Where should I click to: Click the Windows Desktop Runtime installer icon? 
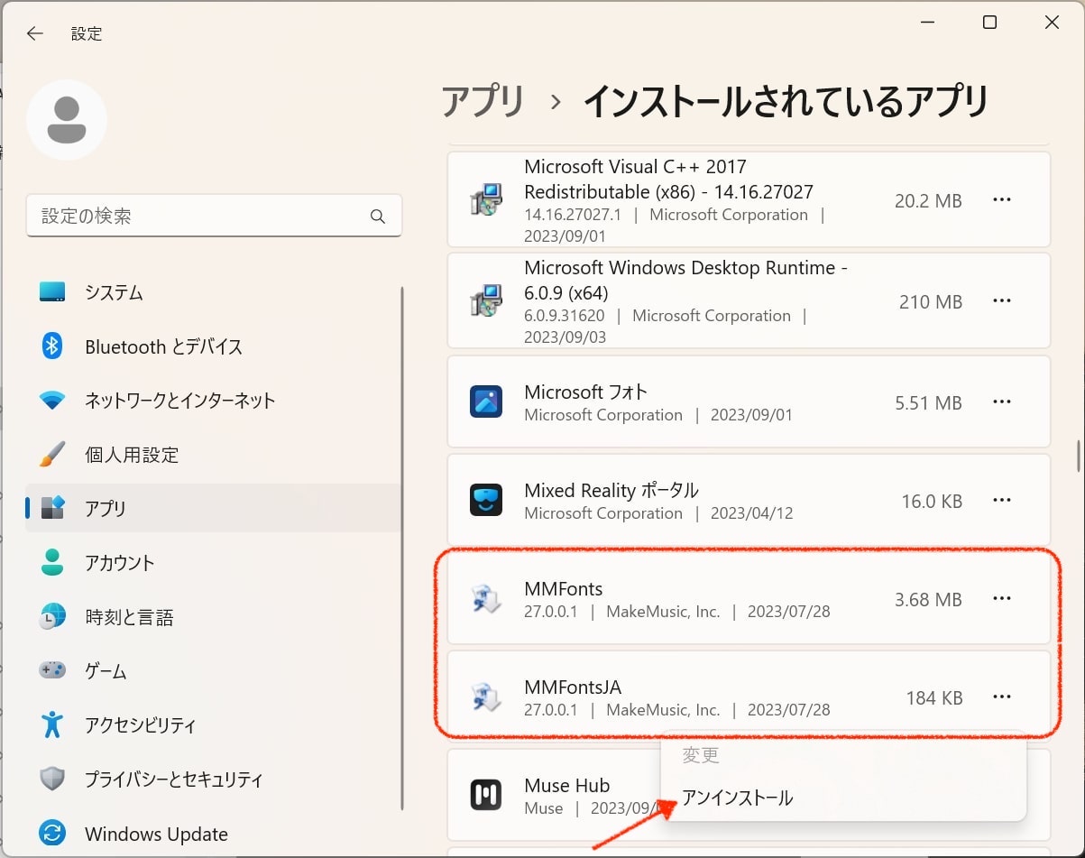click(x=486, y=300)
